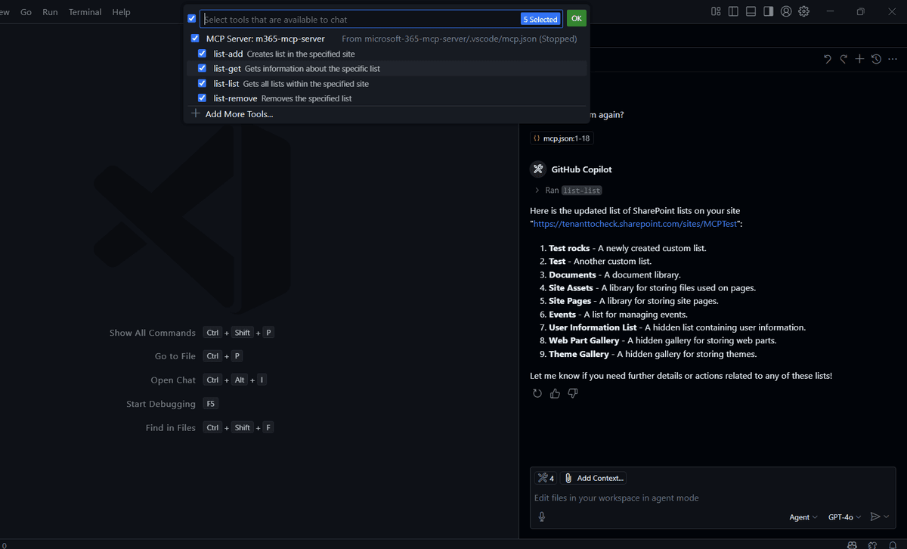
Task: Open the GPT-4o model picker
Action: click(844, 517)
